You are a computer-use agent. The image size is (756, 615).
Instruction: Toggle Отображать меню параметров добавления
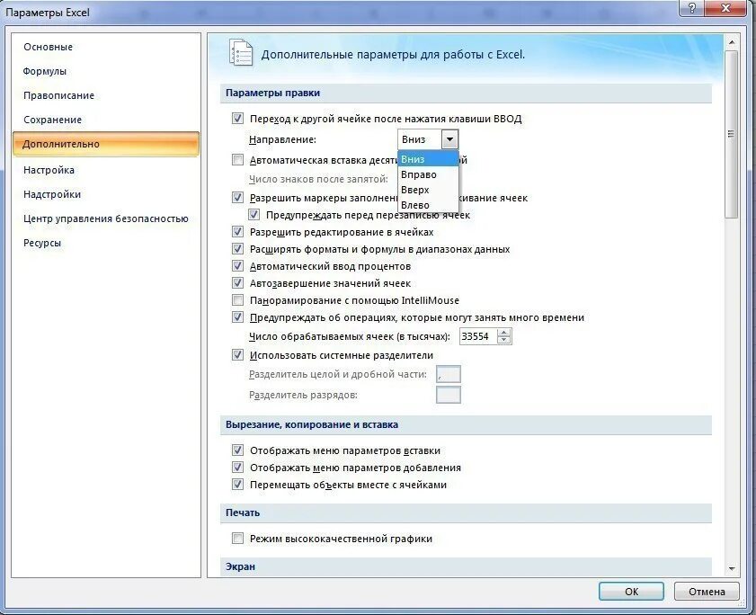(x=237, y=467)
